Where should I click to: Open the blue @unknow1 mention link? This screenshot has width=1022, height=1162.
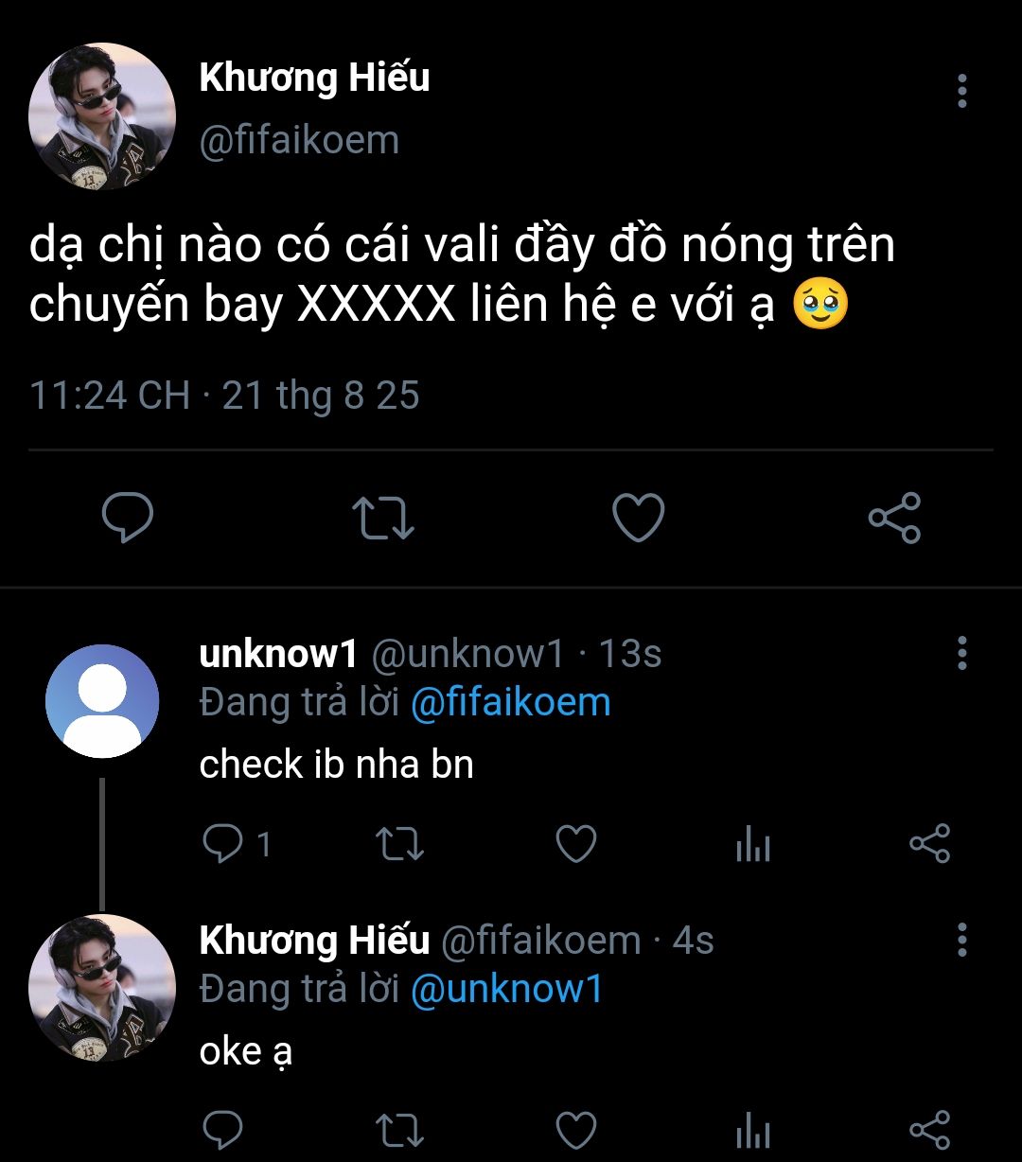[506, 990]
